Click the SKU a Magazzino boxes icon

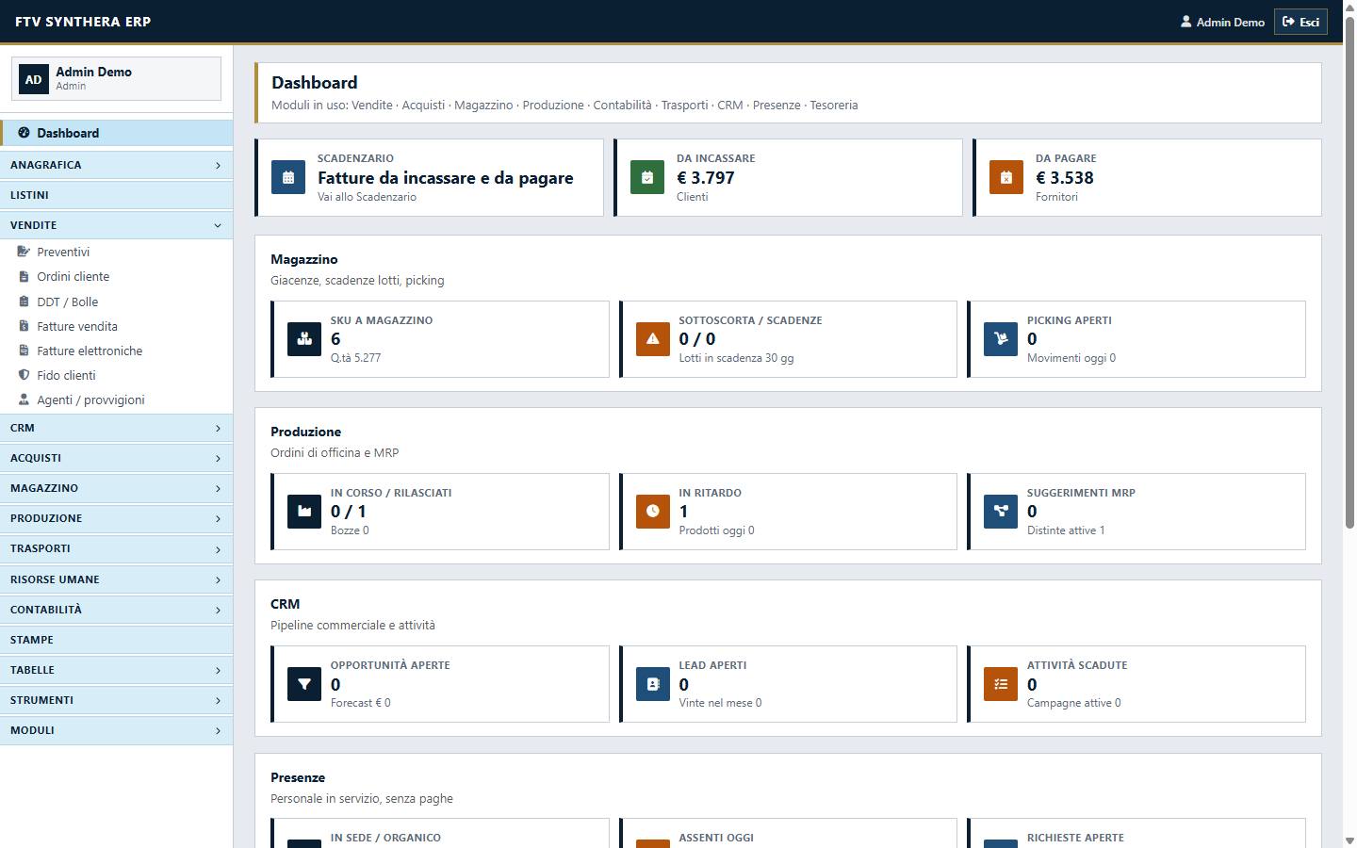(304, 339)
